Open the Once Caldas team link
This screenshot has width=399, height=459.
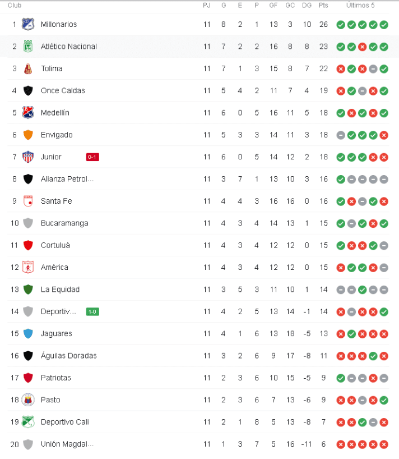[x=63, y=91]
